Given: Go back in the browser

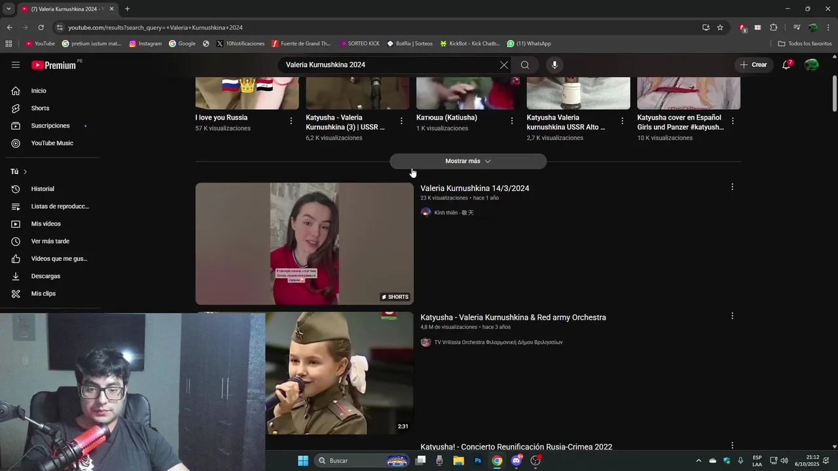Looking at the screenshot, I should tap(9, 27).
